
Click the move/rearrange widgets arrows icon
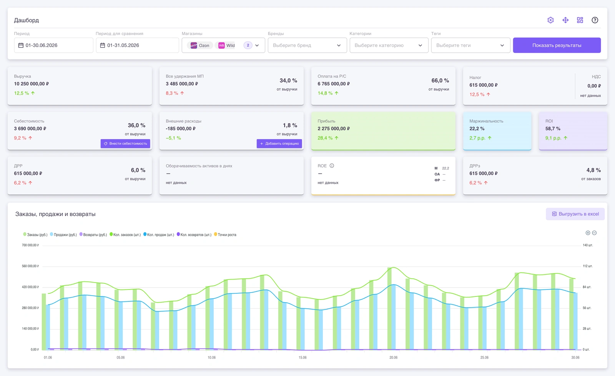(565, 20)
